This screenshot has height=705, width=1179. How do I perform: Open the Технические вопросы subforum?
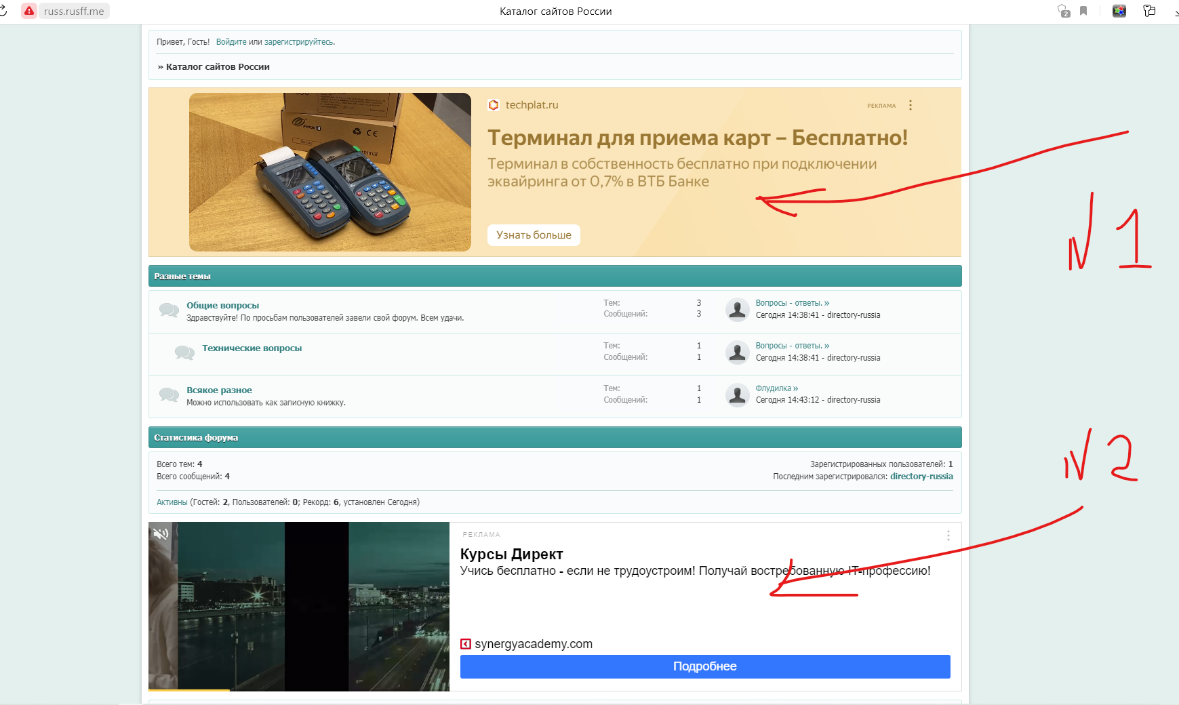(252, 348)
